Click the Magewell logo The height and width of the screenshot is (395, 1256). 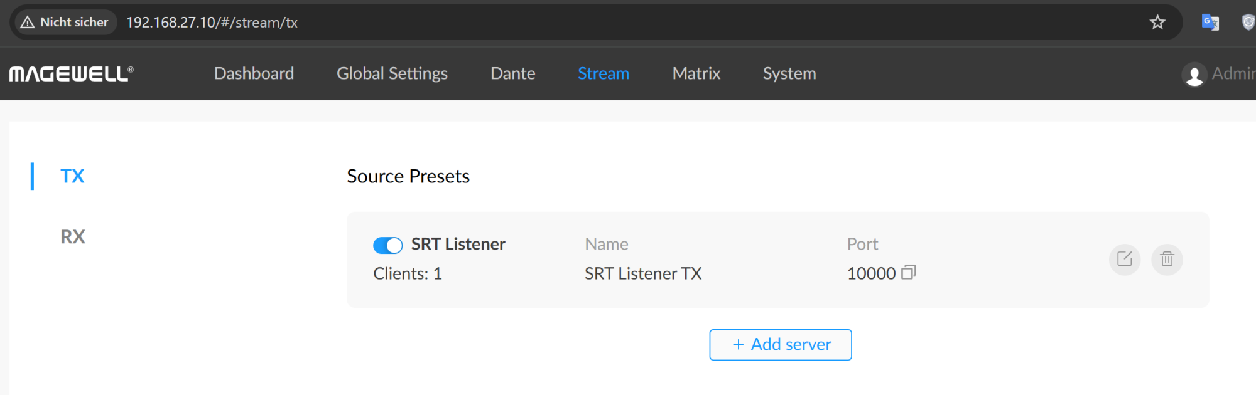(71, 74)
